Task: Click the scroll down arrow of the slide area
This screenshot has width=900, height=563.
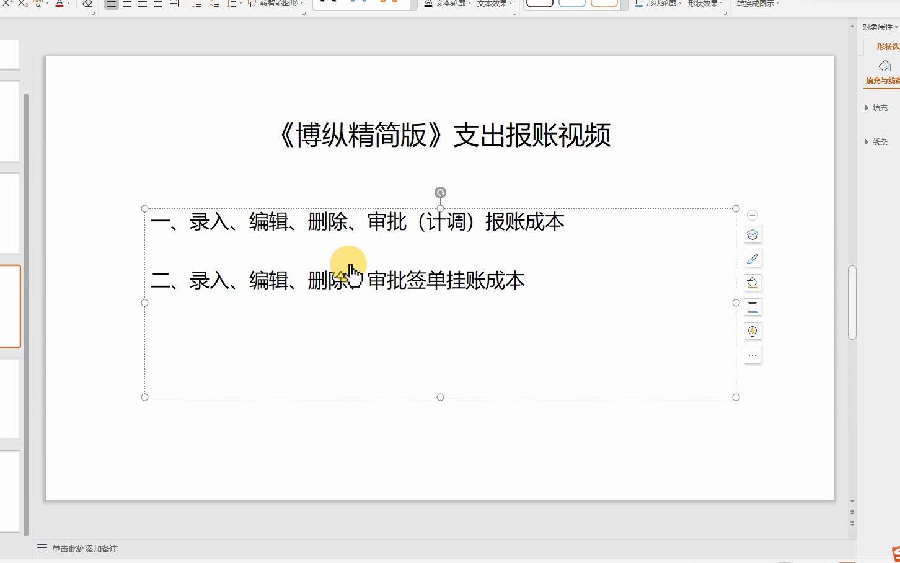Action: 852,501
